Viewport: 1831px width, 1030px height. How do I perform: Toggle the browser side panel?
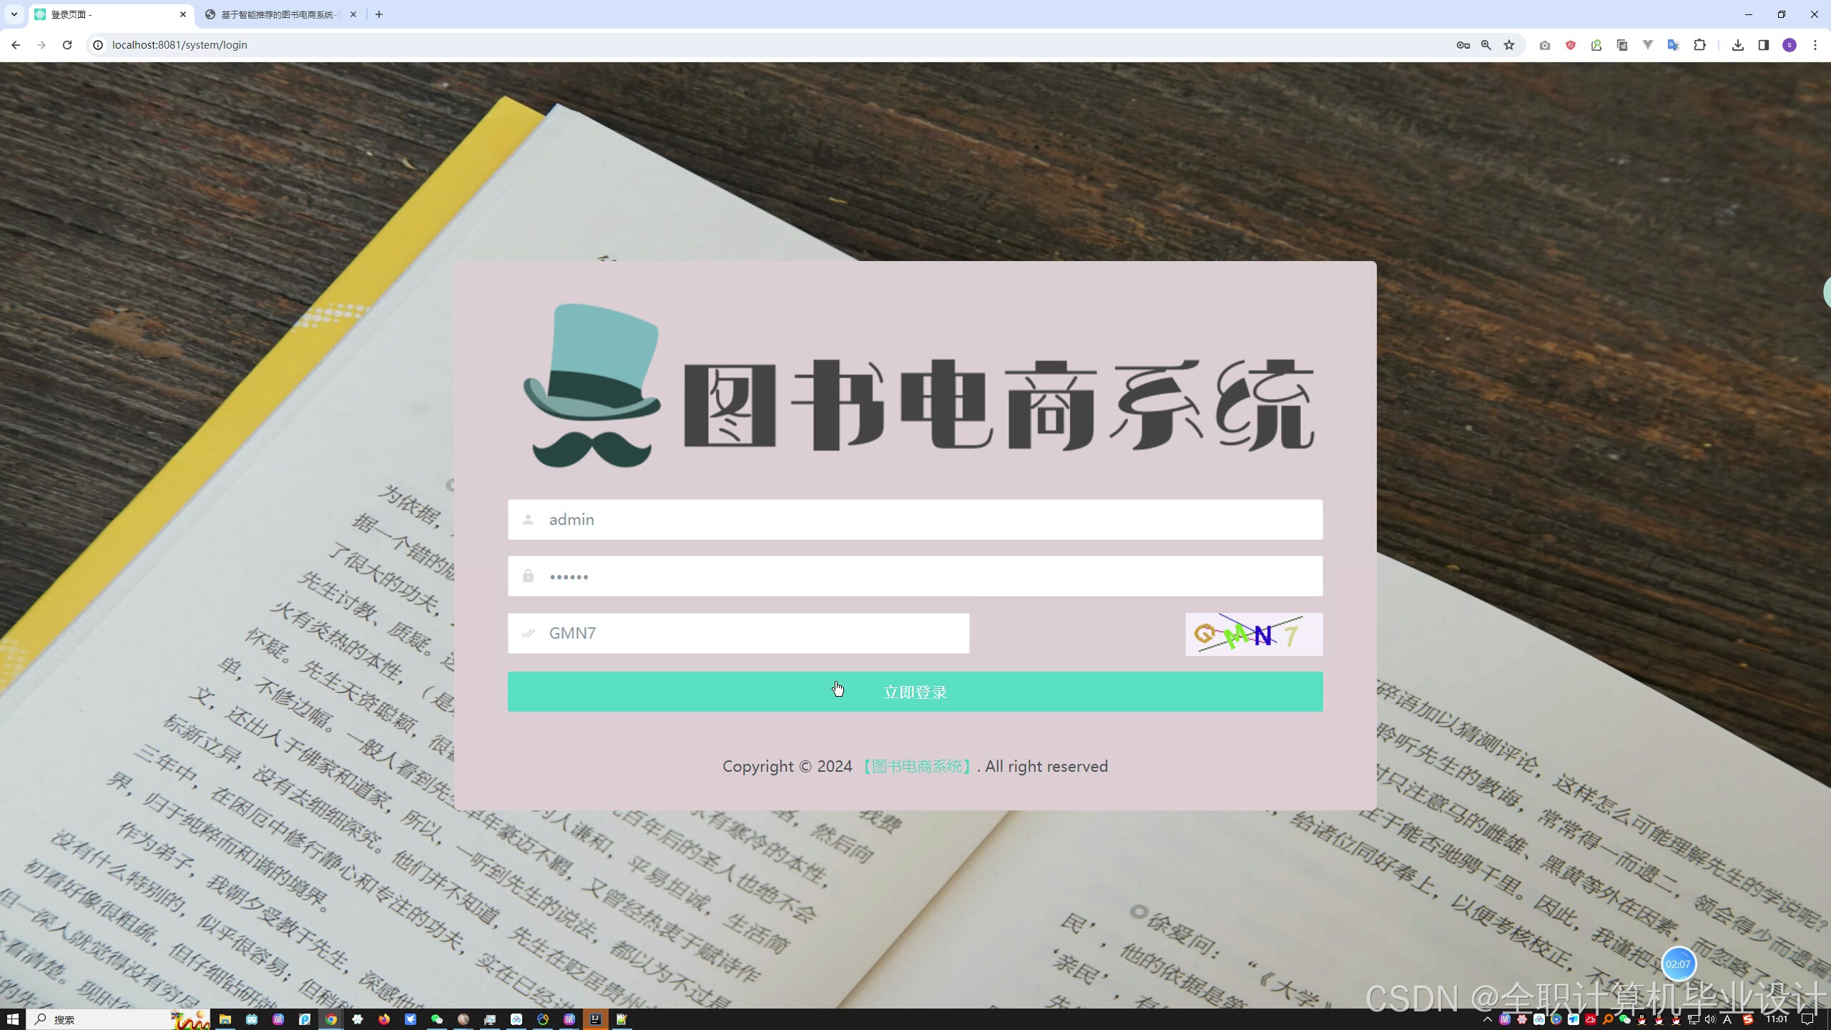1763,45
